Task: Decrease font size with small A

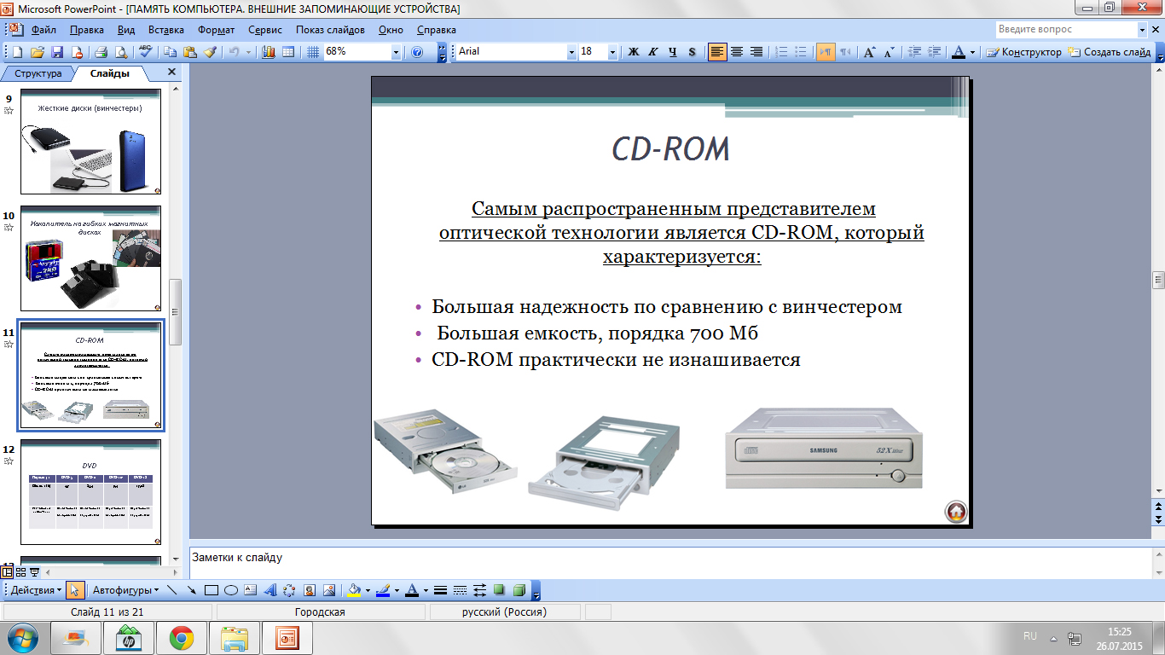Action: (889, 52)
